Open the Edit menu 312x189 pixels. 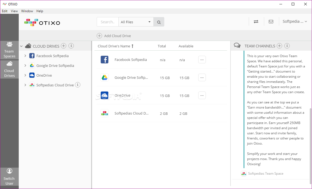coord(5,11)
